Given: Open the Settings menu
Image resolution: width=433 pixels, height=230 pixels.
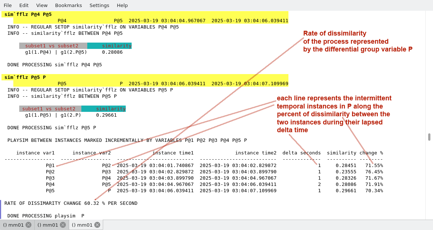Looking at the screenshot, I should (x=99, y=5).
